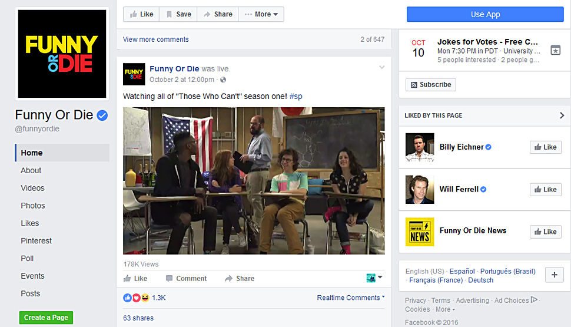This screenshot has height=327, width=571.
Task: Expand the Liked By This Page arrow
Action: 562,115
